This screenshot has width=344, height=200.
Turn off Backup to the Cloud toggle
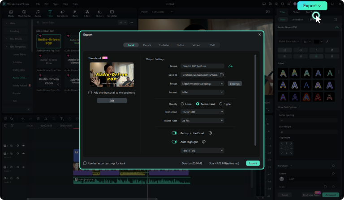174,133
